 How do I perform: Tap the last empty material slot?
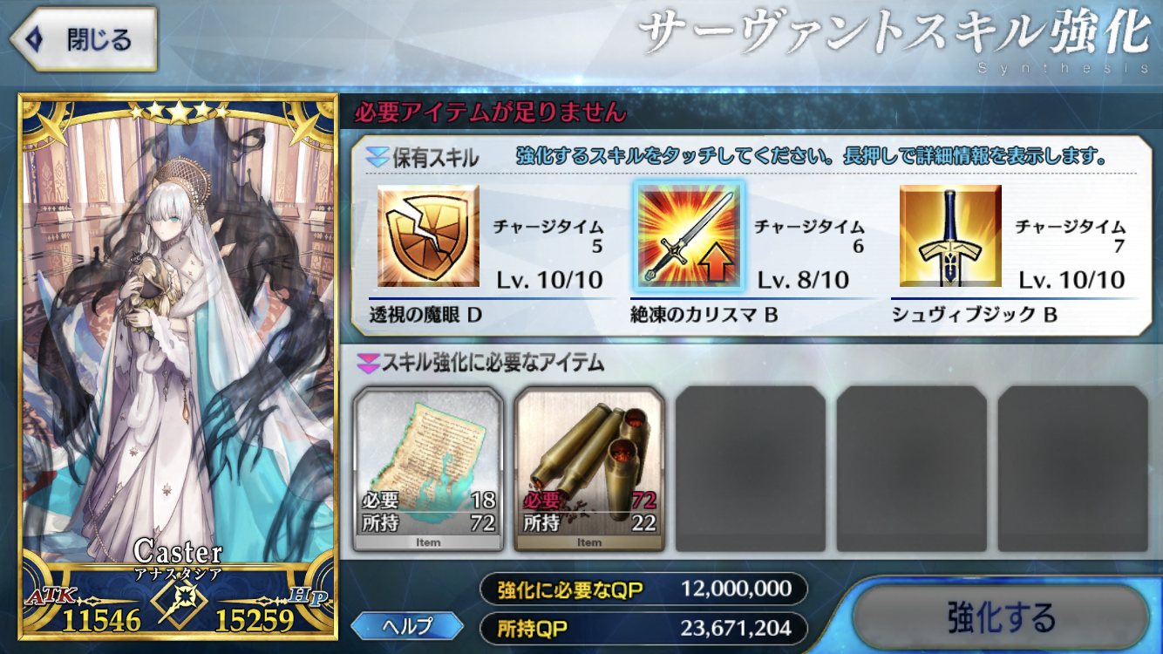point(1072,469)
